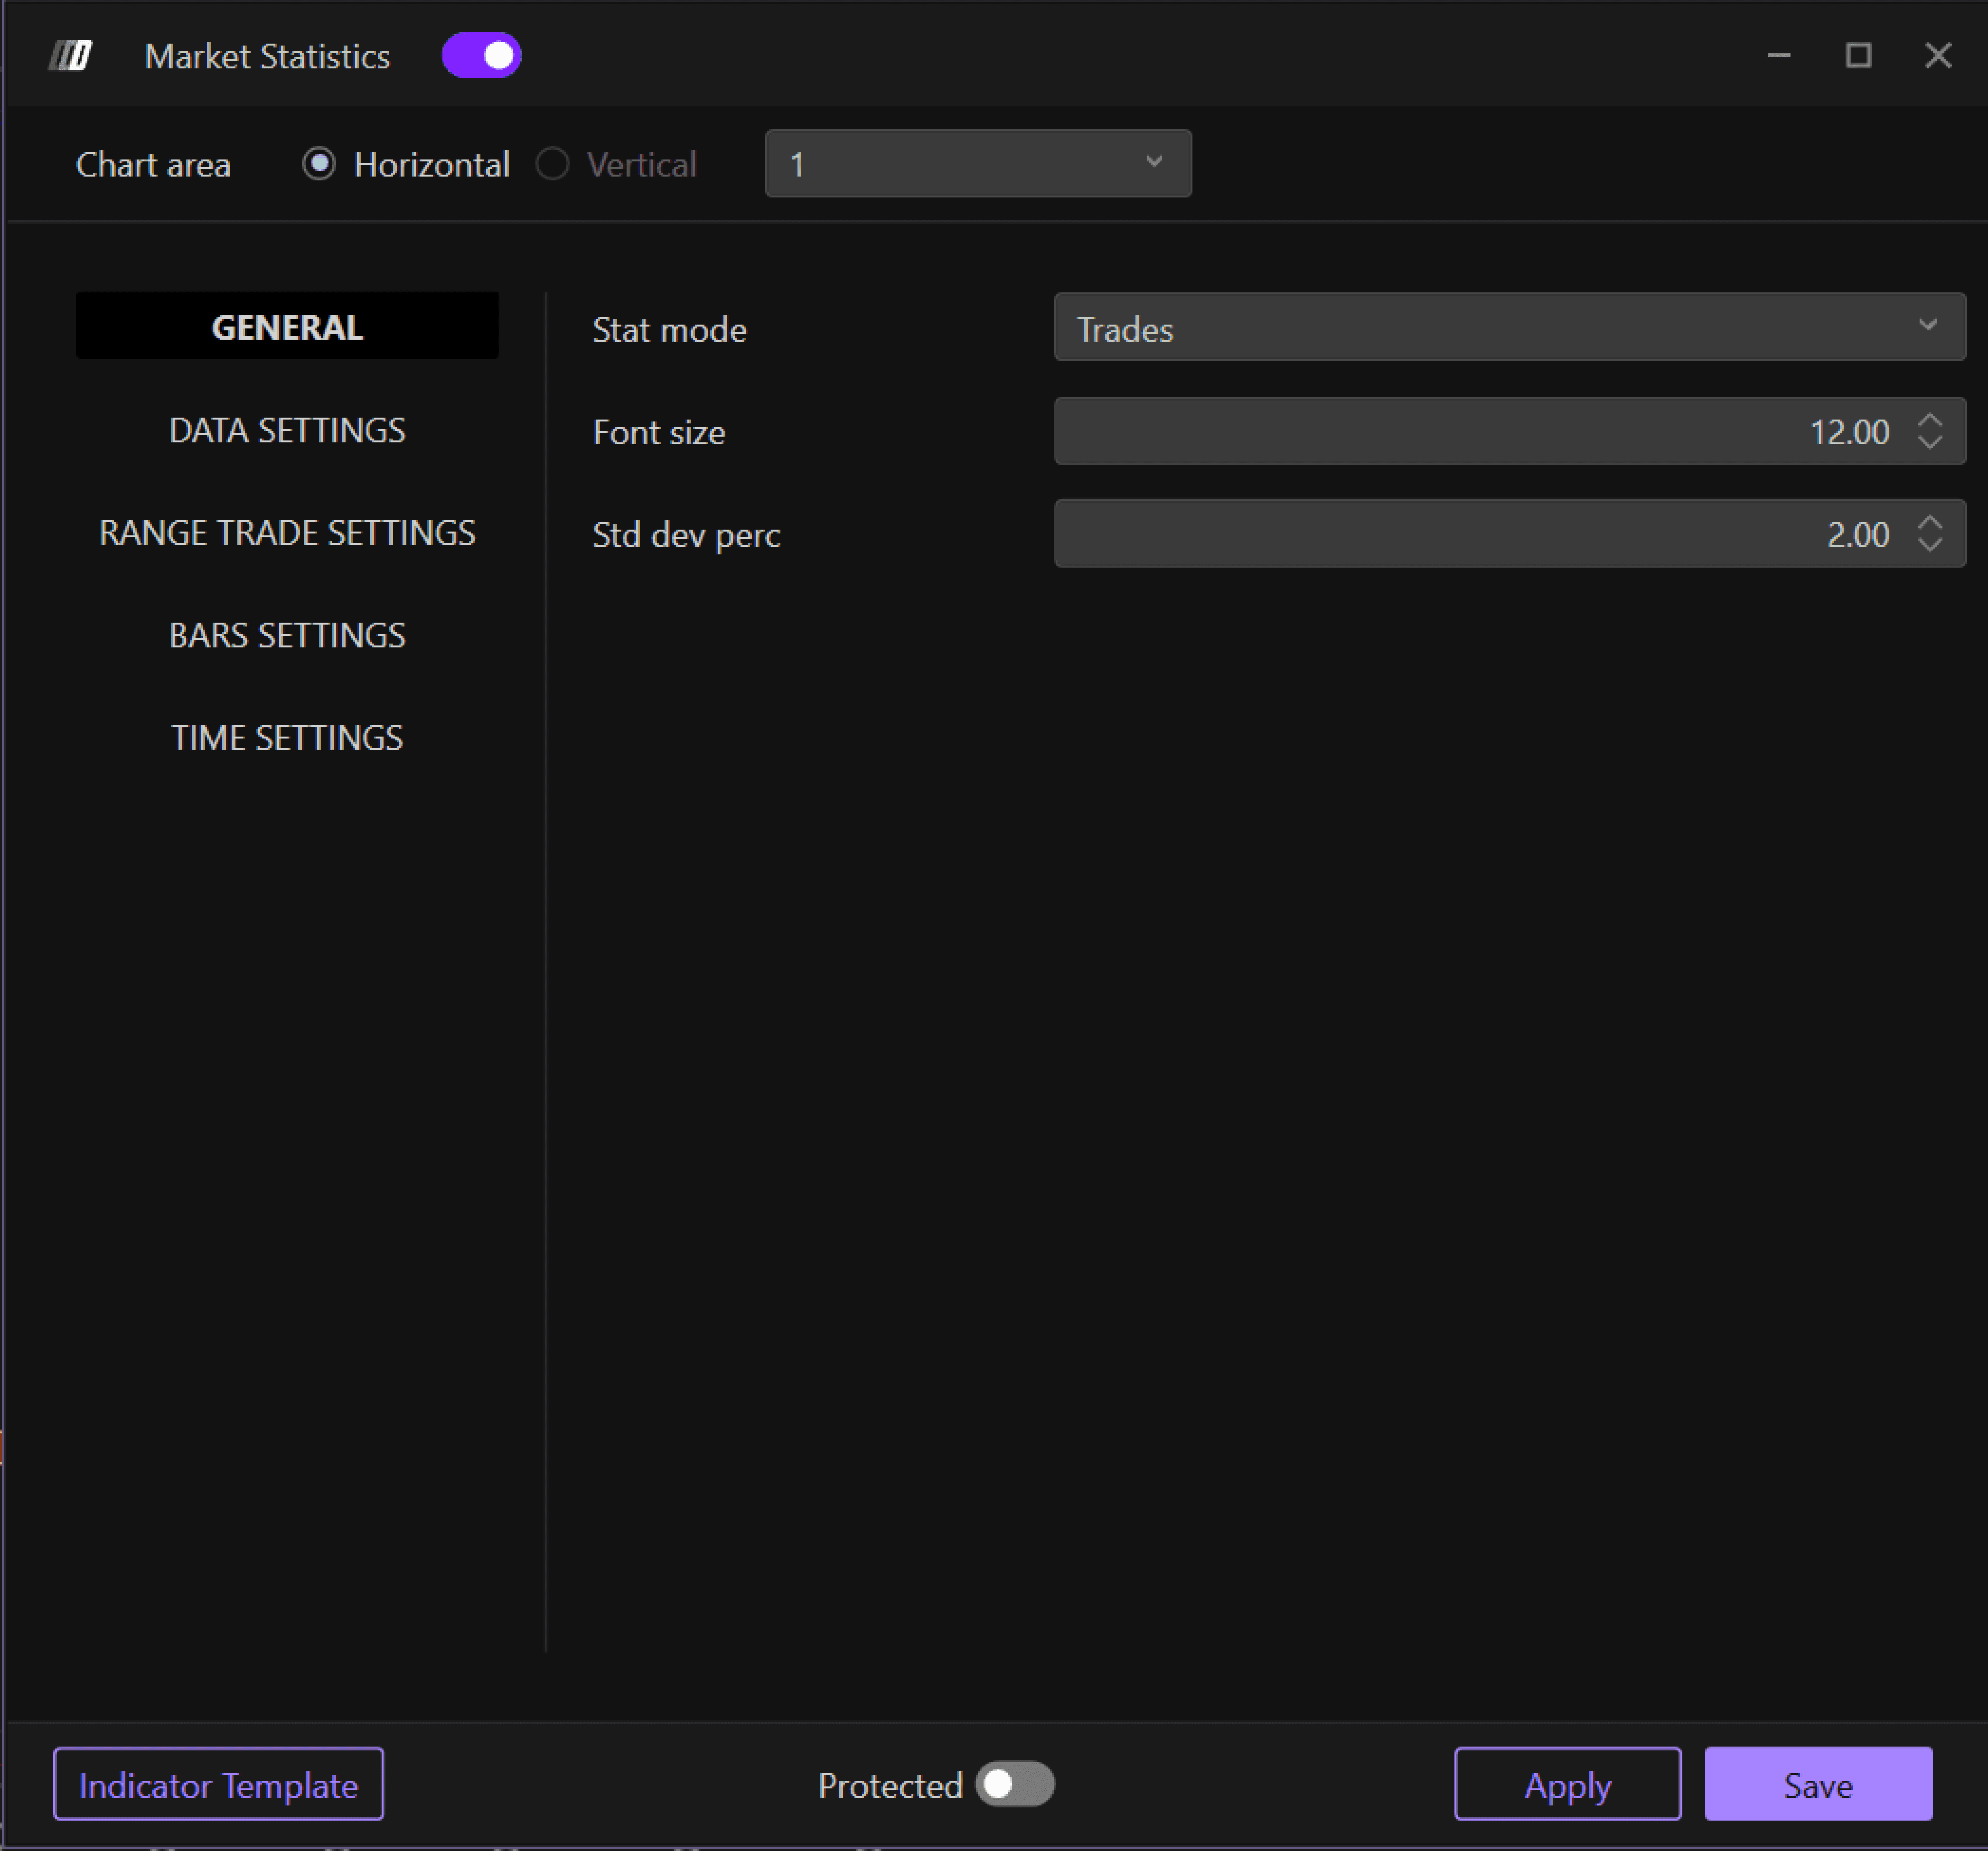Click the Save button

pyautogui.click(x=1817, y=1785)
